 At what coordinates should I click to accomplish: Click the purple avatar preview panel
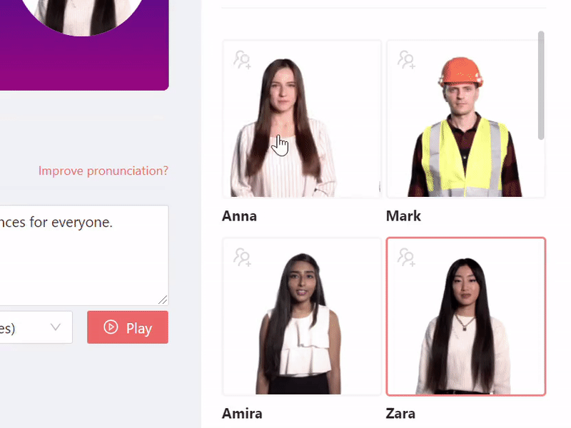pyautogui.click(x=84, y=45)
